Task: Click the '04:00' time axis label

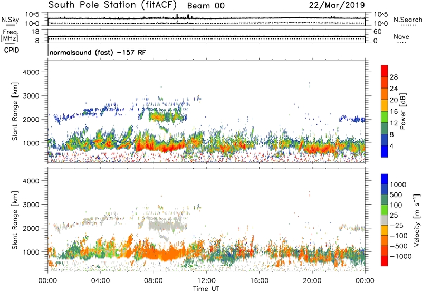Action: (100, 281)
